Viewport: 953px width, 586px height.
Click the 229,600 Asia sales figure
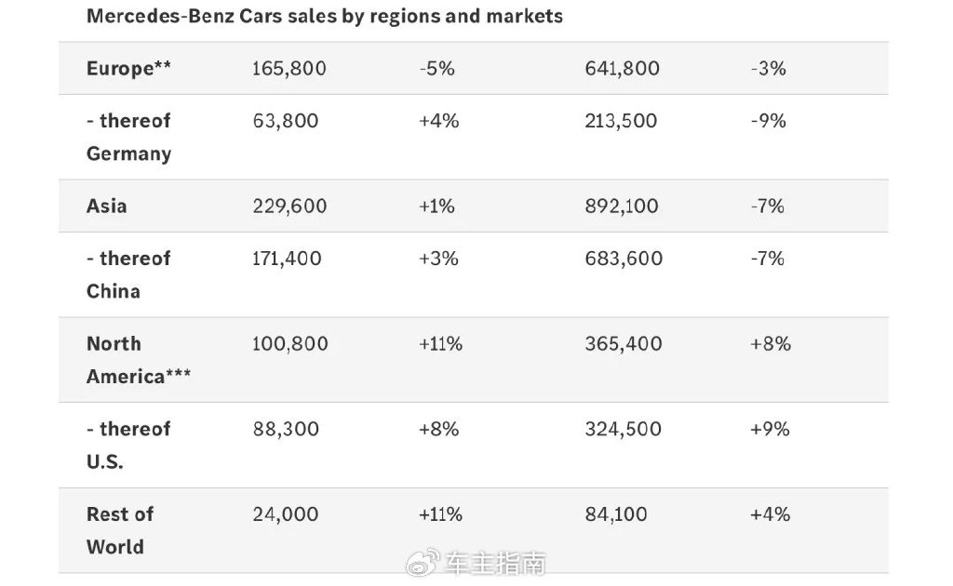(x=289, y=206)
